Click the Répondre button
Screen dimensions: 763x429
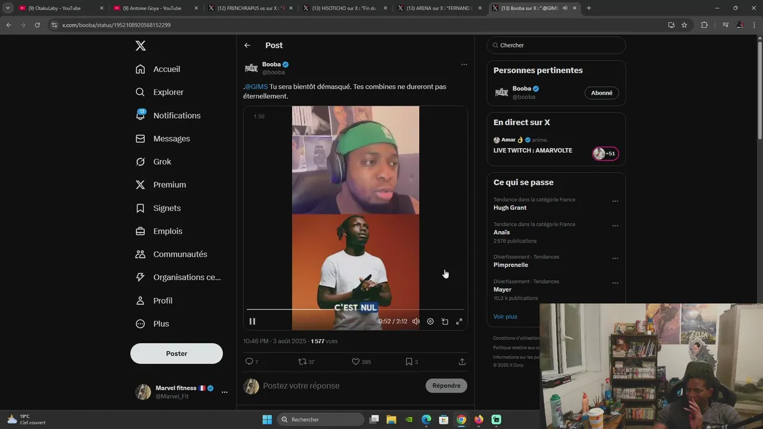(x=446, y=386)
